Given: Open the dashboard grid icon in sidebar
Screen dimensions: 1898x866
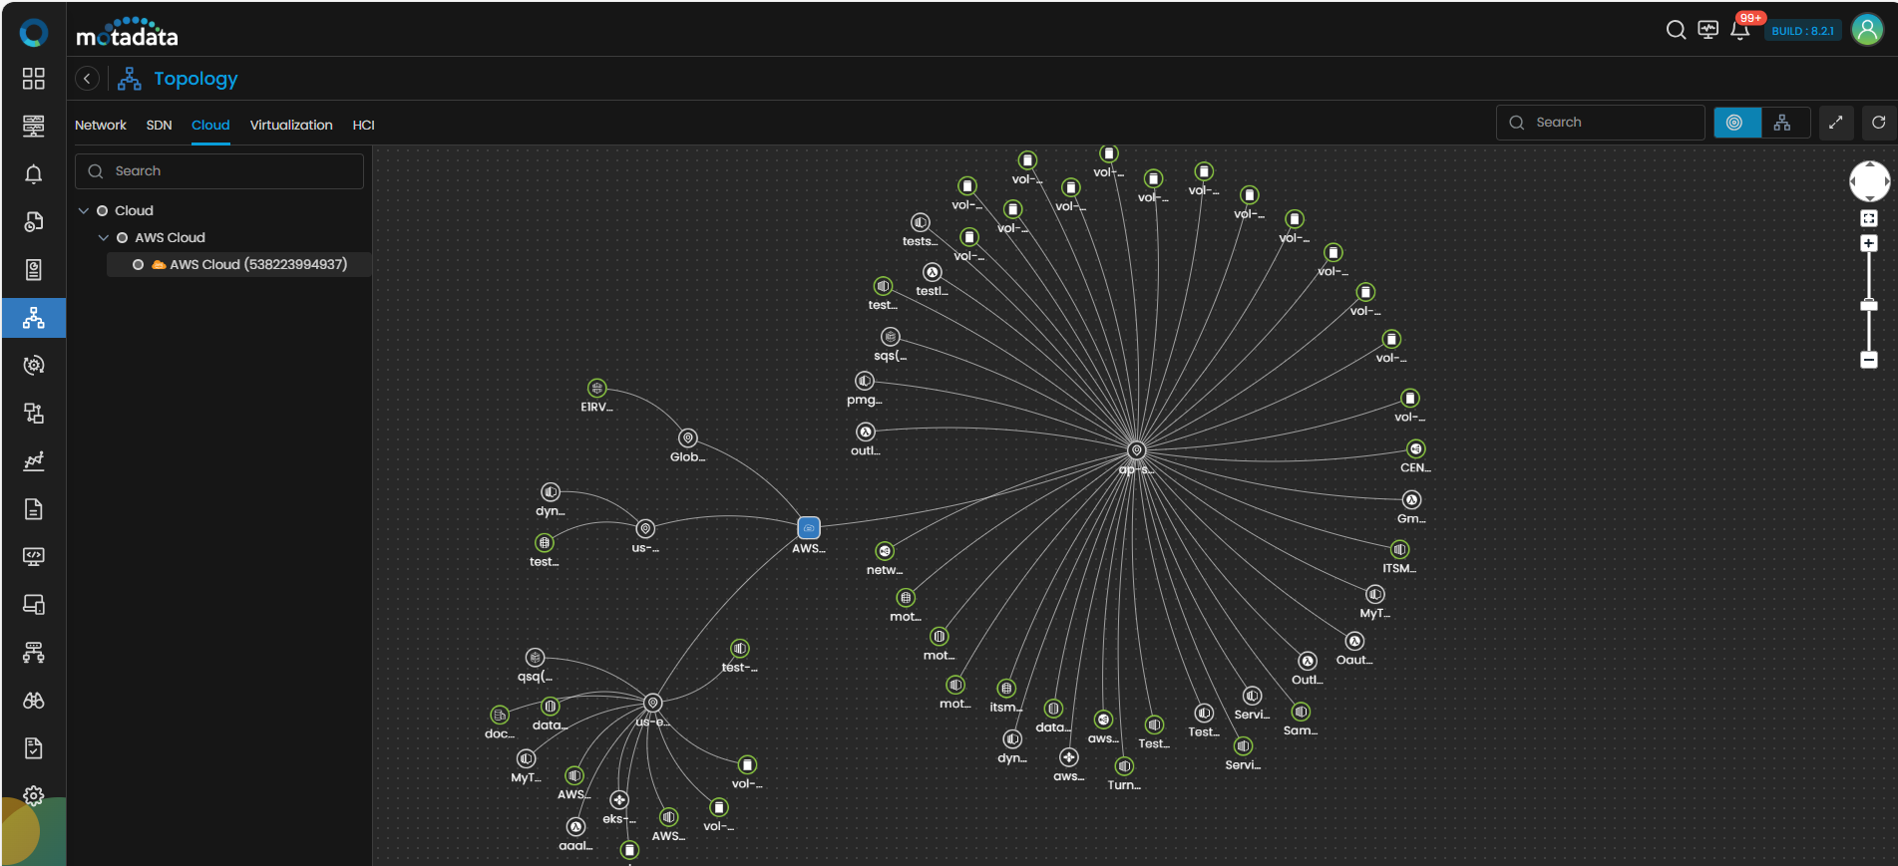Looking at the screenshot, I should pos(33,79).
